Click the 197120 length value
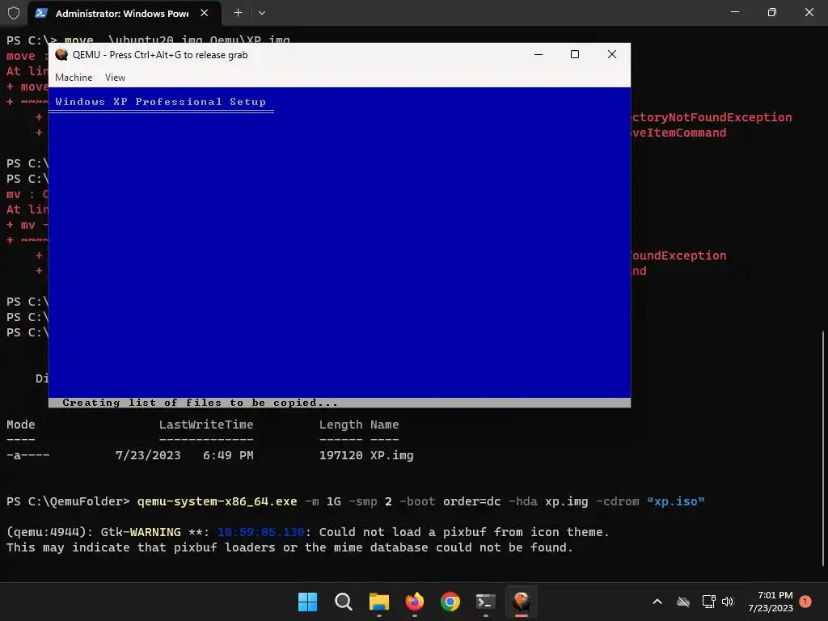 tap(340, 455)
